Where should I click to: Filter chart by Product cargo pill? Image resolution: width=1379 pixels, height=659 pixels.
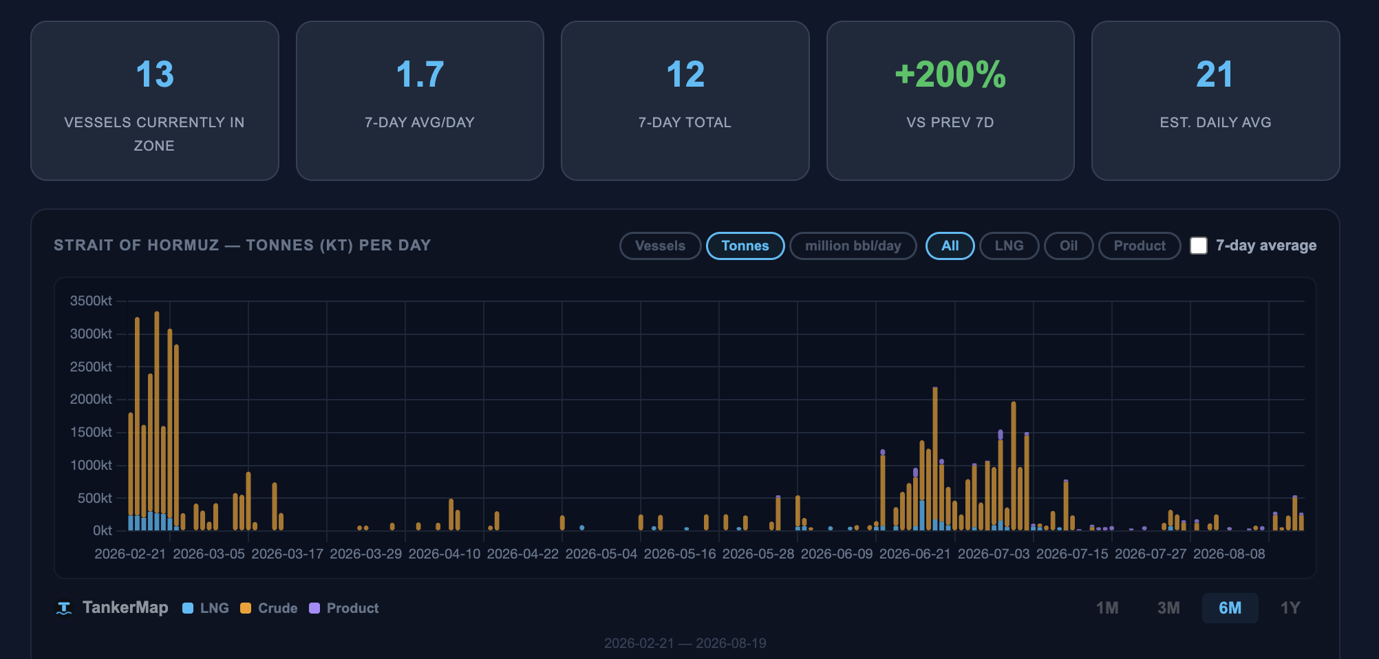pyautogui.click(x=1140, y=246)
